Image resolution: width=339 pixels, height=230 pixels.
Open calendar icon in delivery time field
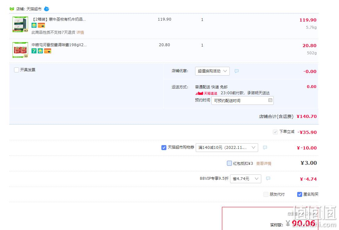270,100
